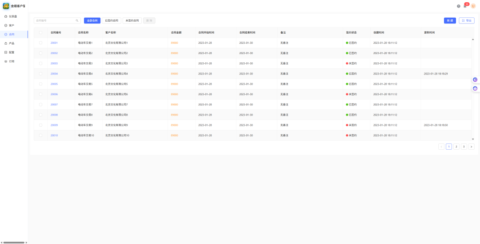
Task: Check the box for contract 20009
Action: (x=41, y=125)
